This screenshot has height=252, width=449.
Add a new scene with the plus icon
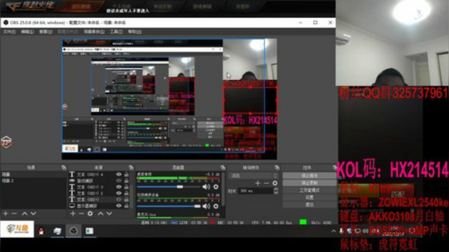pos(6,213)
